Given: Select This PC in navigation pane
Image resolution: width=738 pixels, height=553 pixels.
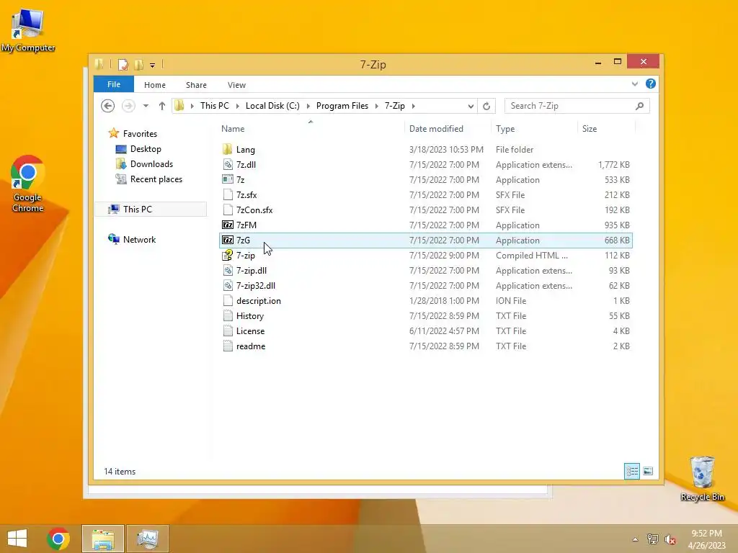Looking at the screenshot, I should coord(138,210).
